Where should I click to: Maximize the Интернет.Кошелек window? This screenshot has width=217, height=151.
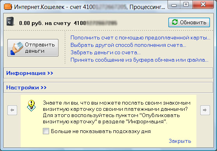pyautogui.click(x=186, y=5)
